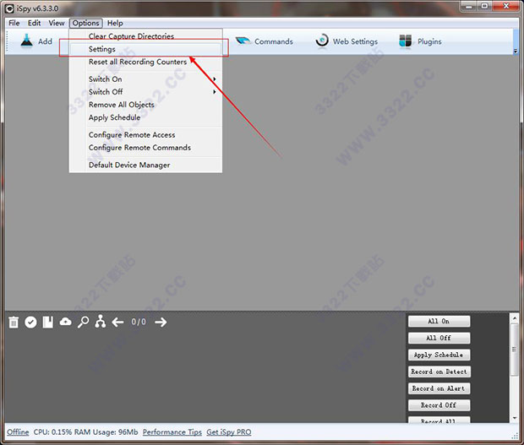Viewport: 524px width, 445px height.
Task: Click the Apply Schedule button
Action: [x=439, y=355]
